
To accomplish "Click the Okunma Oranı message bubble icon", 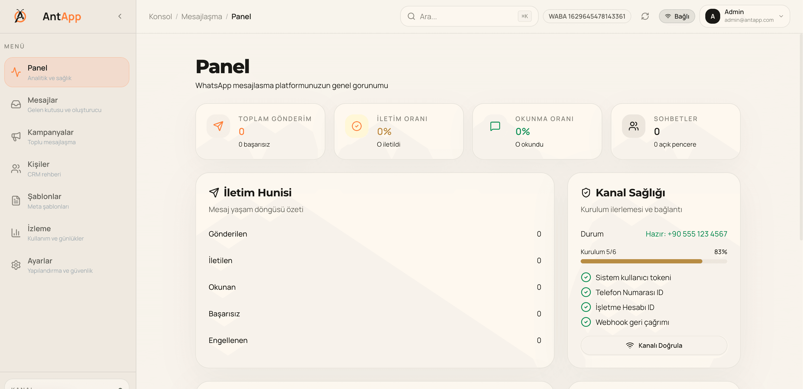I will [495, 126].
